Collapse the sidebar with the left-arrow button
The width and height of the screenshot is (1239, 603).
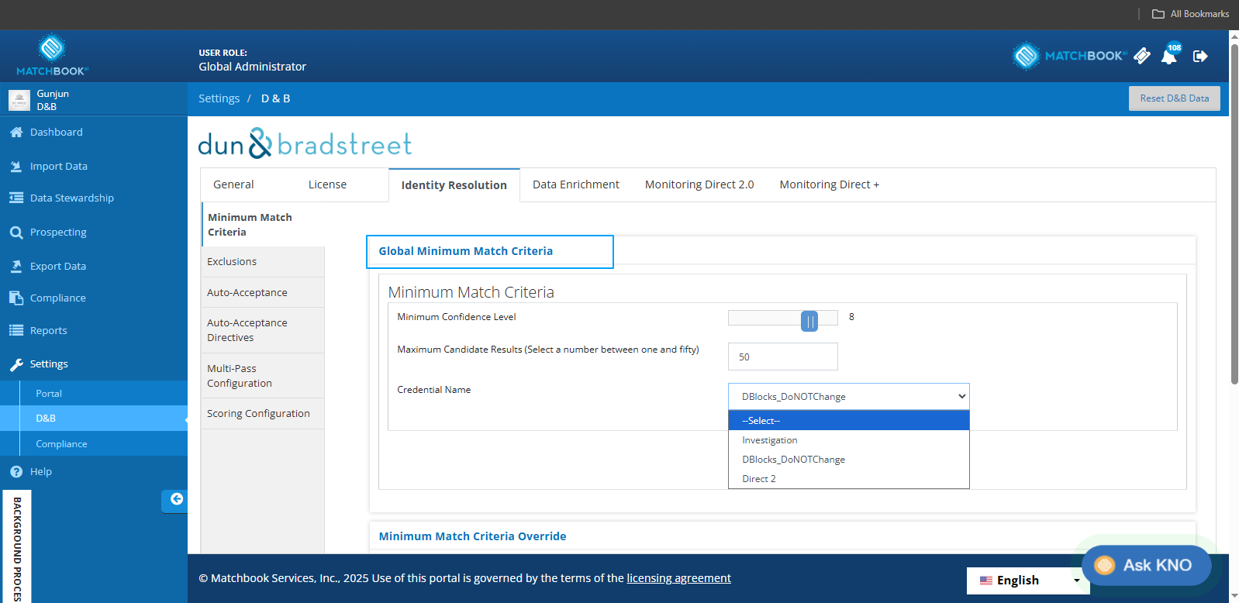(x=177, y=499)
